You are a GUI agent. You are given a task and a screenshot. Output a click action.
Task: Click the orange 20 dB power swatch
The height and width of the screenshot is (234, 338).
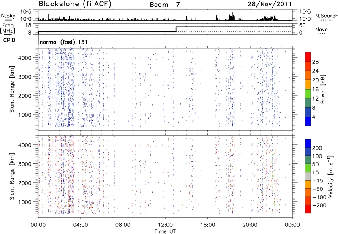[308, 84]
